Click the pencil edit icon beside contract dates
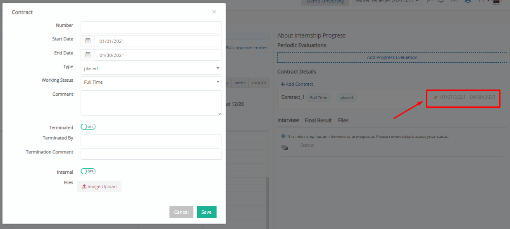Viewport: 510px width, 229px height. (x=436, y=97)
